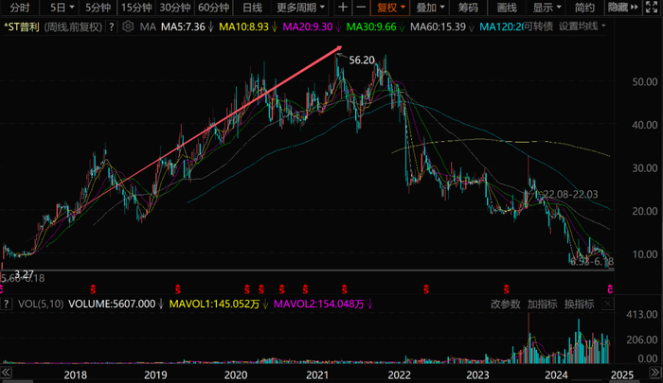Screen dimensions: 663x383
Task: Click the 可转债 convertible bond link
Action: pos(538,26)
